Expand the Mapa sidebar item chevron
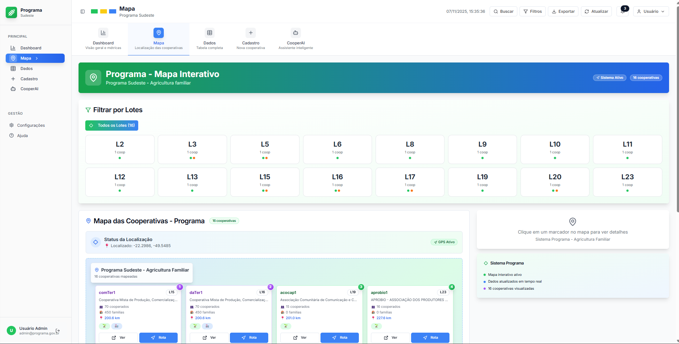Viewport: 679px width, 344px height. click(37, 58)
